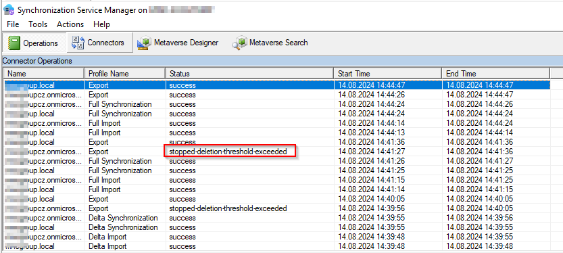The image size is (563, 253).
Task: Sort by the Profile Name column header
Action: tap(125, 74)
